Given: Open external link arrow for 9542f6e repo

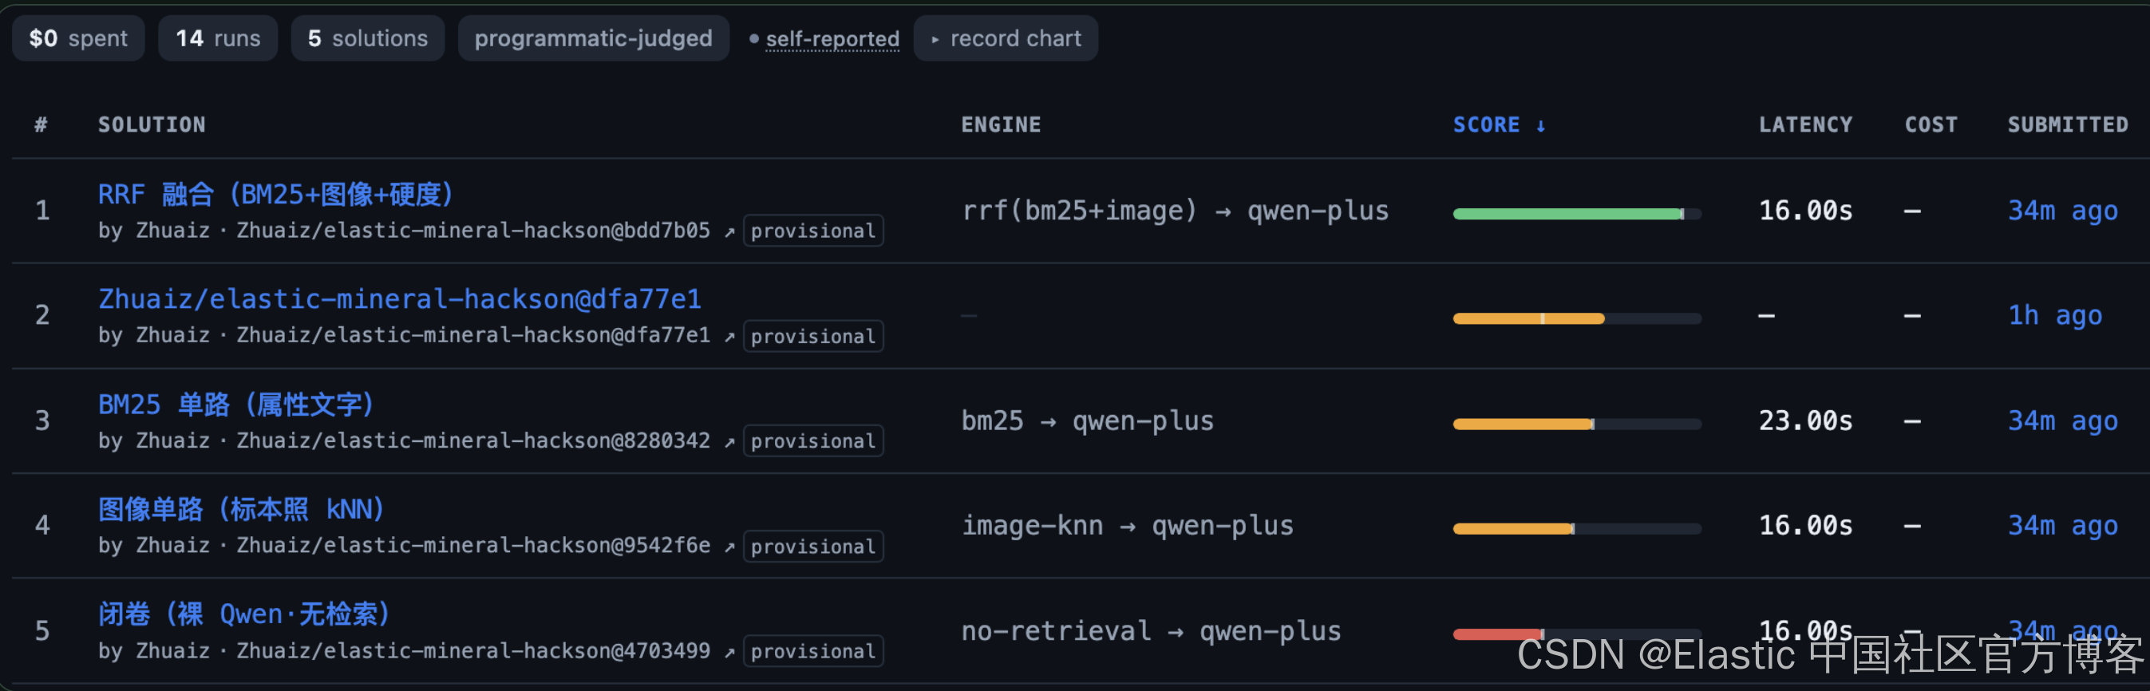Looking at the screenshot, I should (729, 547).
